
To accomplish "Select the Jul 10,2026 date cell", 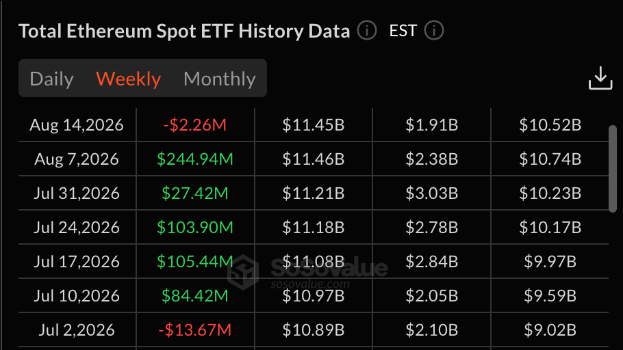I will click(77, 295).
